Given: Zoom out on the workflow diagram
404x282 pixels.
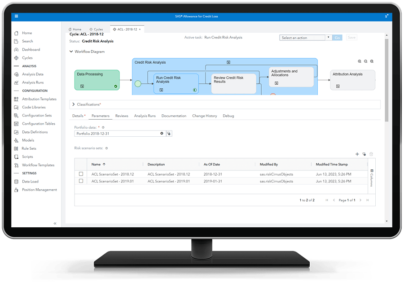Looking at the screenshot, I should (x=365, y=61).
